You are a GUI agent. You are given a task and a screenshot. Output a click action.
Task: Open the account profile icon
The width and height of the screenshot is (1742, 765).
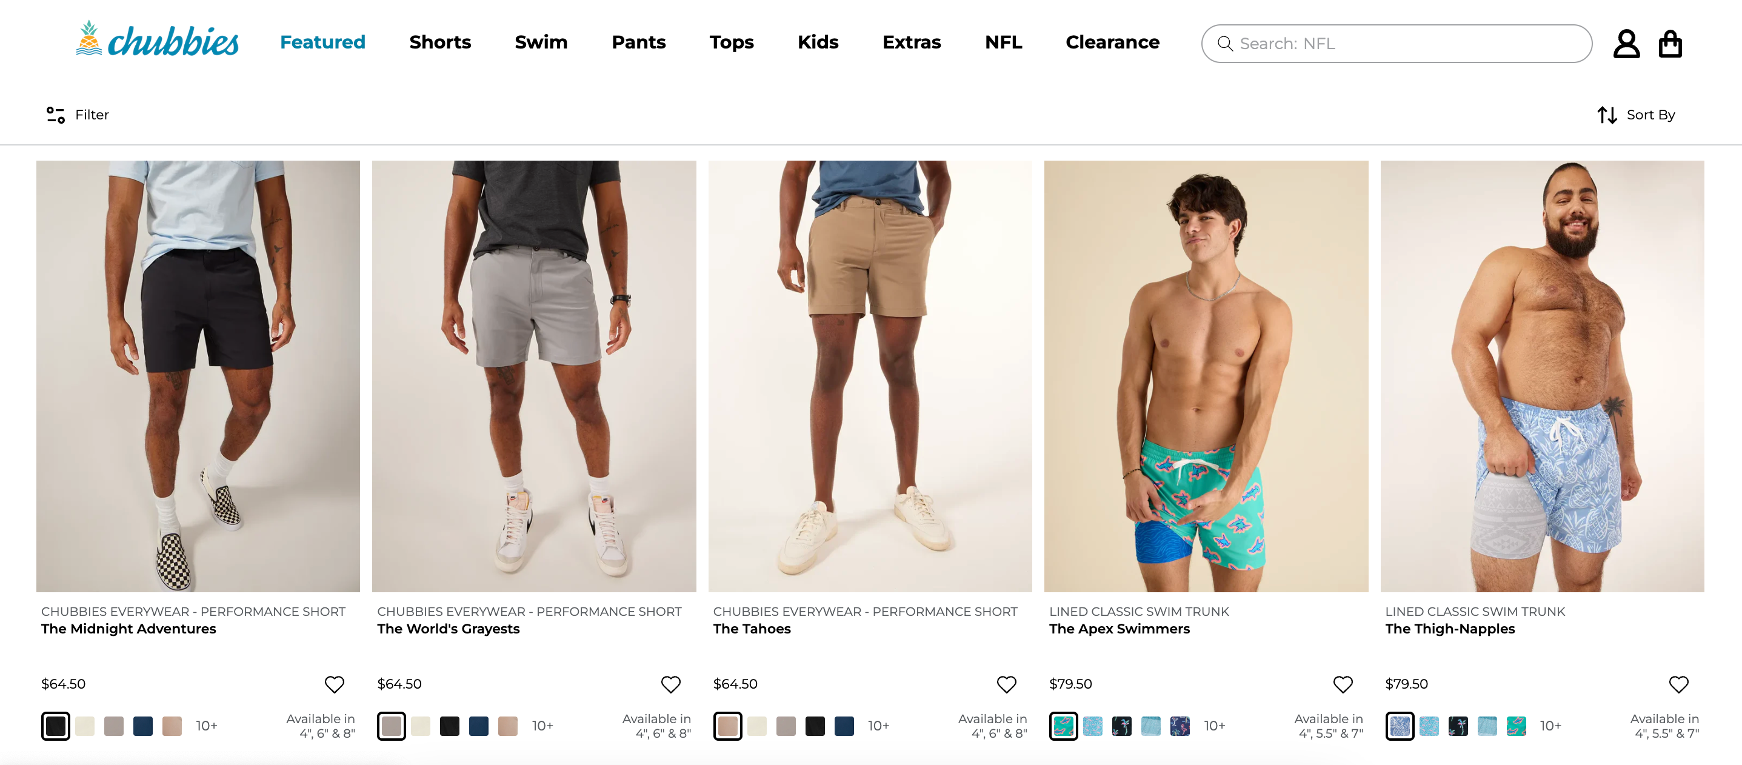pyautogui.click(x=1626, y=44)
